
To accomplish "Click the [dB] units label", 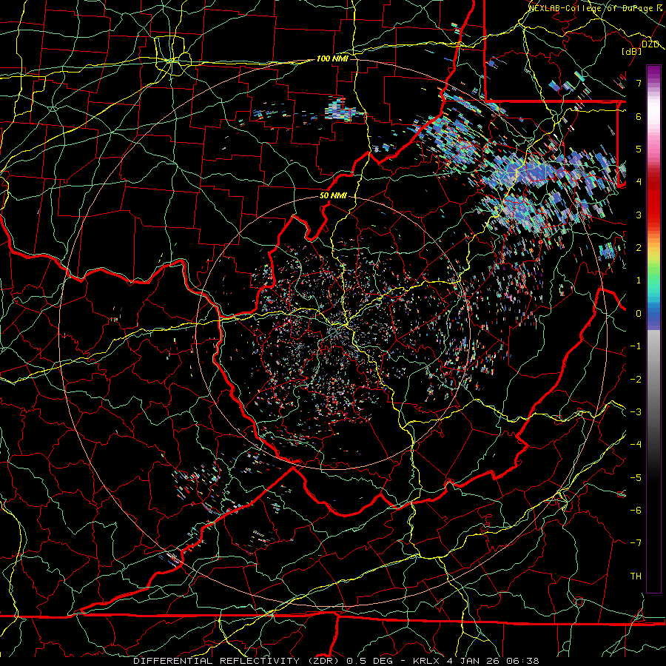I will click(632, 51).
